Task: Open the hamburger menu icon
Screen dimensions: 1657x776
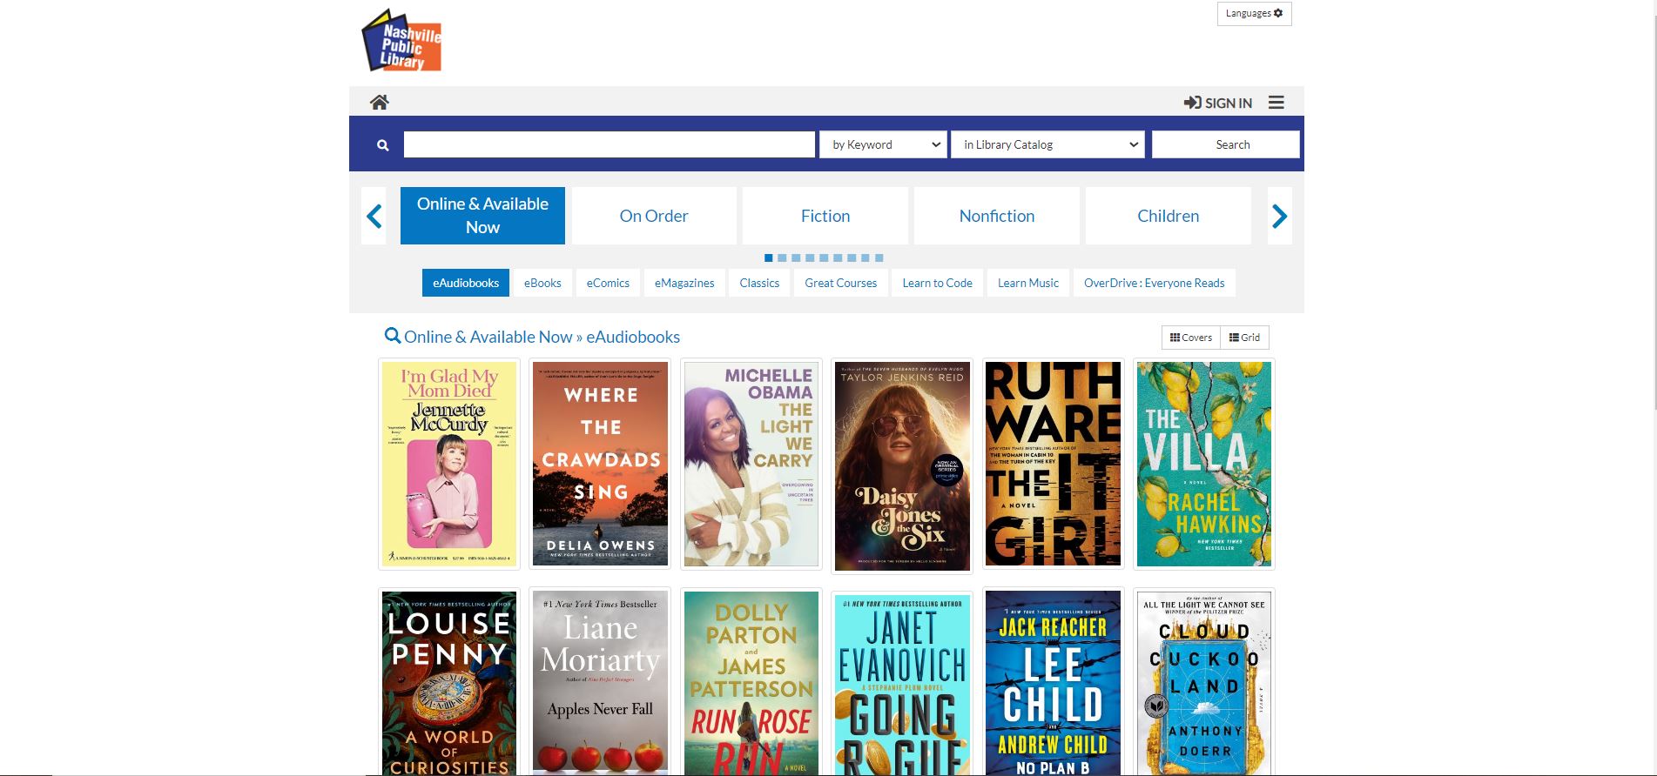Action: 1276,102
